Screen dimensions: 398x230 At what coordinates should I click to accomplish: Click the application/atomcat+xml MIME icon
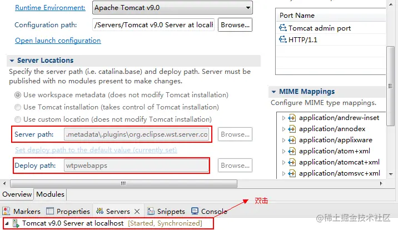coord(292,163)
